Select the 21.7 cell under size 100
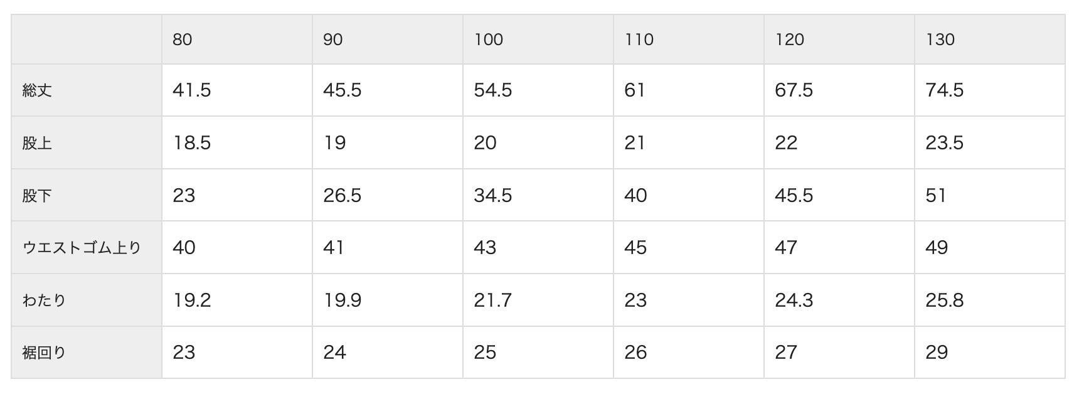1089x394 pixels. tap(493, 301)
